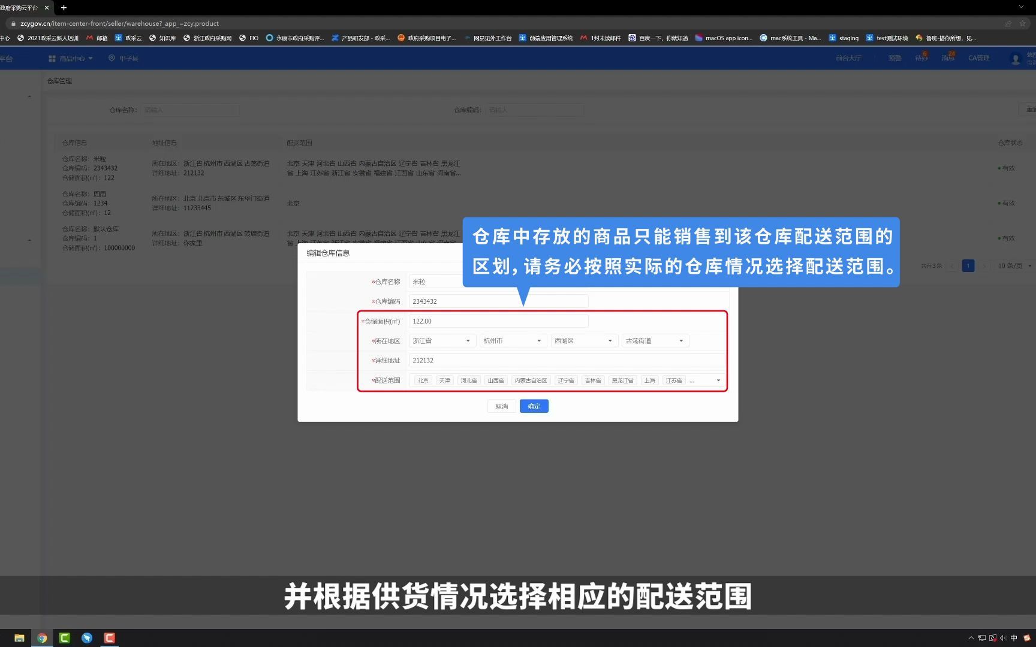Click 确定 to confirm warehouse info
Image resolution: width=1036 pixels, height=647 pixels.
coord(534,406)
